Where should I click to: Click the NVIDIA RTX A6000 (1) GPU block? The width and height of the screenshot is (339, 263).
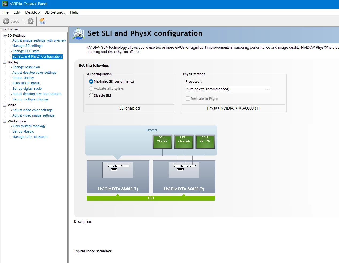[x=118, y=177]
